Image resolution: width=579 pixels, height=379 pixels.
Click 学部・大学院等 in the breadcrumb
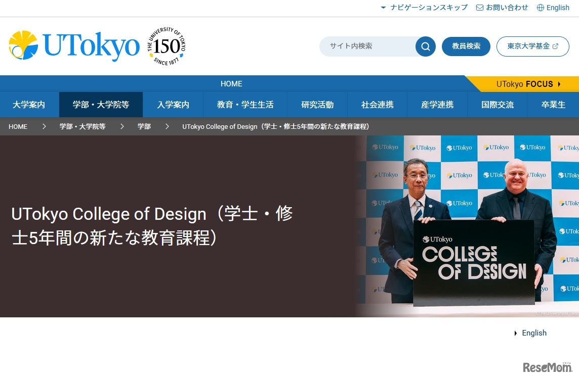click(x=82, y=126)
